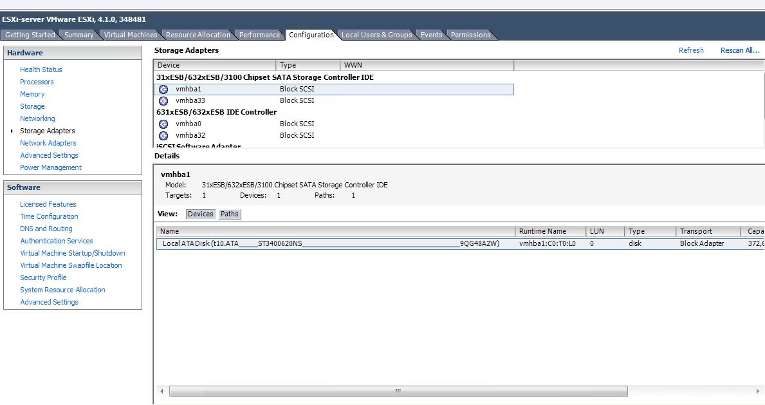Open Virtual Machine Swapfile Location
The width and height of the screenshot is (765, 405).
(71, 265)
